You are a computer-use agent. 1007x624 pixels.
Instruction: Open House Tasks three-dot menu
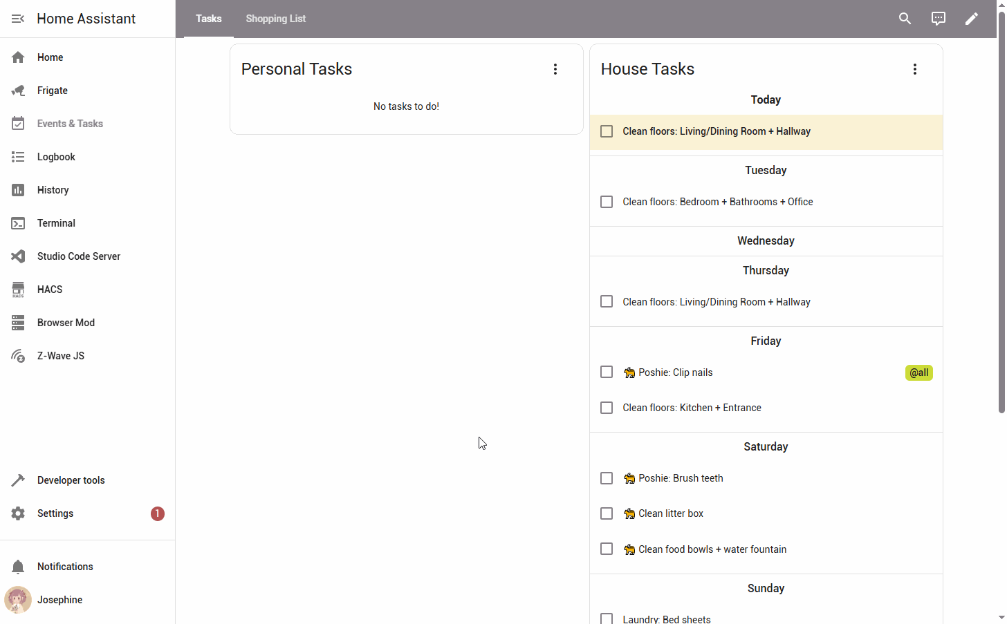pyautogui.click(x=914, y=69)
